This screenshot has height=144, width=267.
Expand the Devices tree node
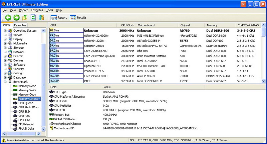click(5, 60)
